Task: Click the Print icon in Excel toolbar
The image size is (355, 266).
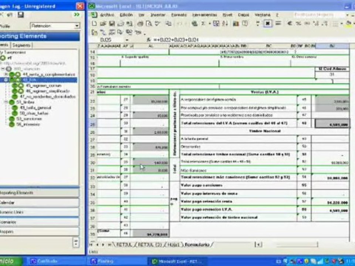Action: point(141,24)
